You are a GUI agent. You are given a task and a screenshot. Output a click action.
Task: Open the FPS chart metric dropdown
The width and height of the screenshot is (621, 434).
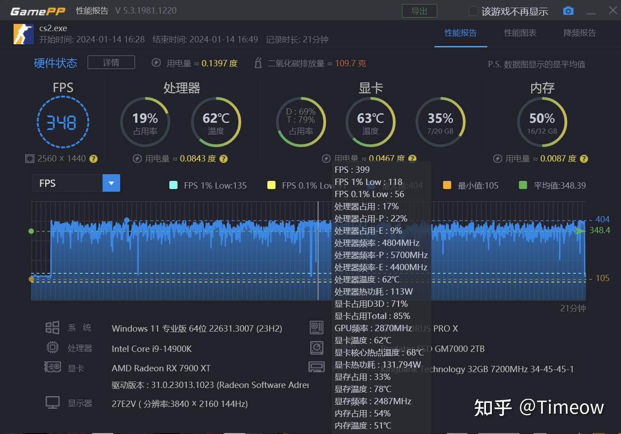point(111,183)
